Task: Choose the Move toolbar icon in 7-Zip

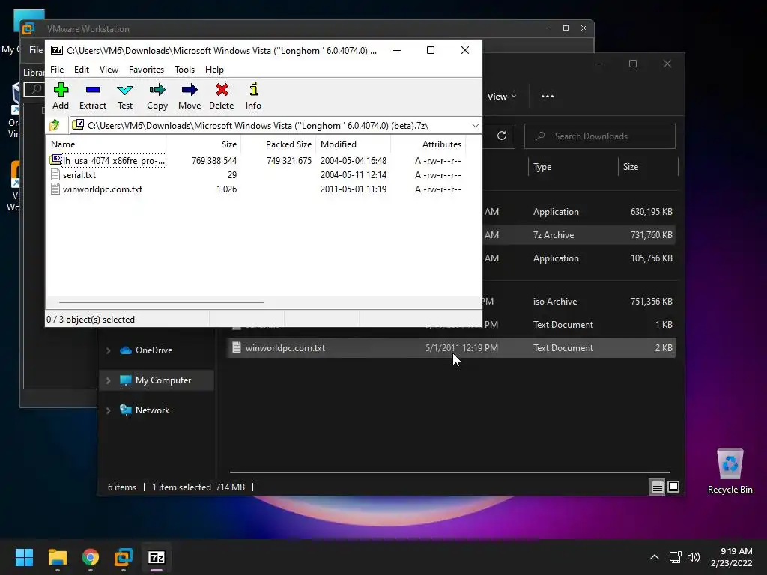Action: [x=190, y=96]
